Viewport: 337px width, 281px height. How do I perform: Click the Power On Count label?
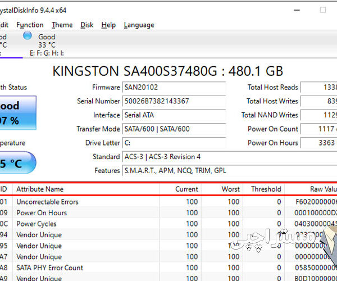tap(273, 129)
